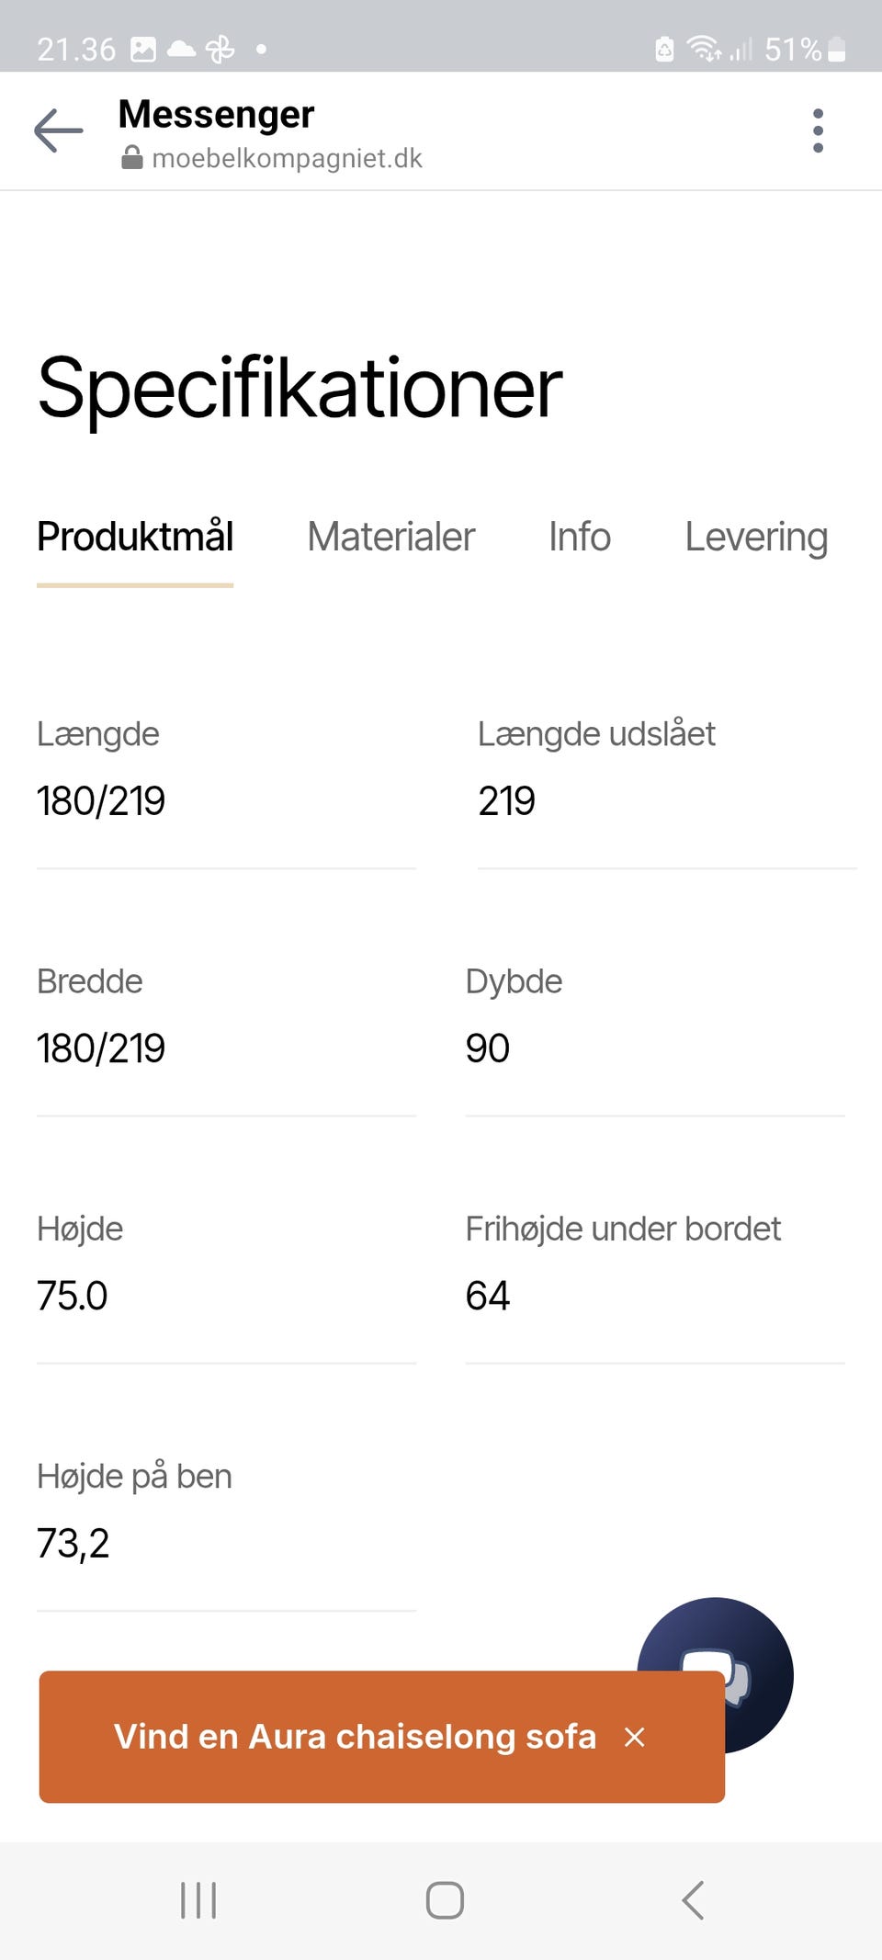Tap the battery status icon
This screenshot has height=1960, width=882.
836,49
